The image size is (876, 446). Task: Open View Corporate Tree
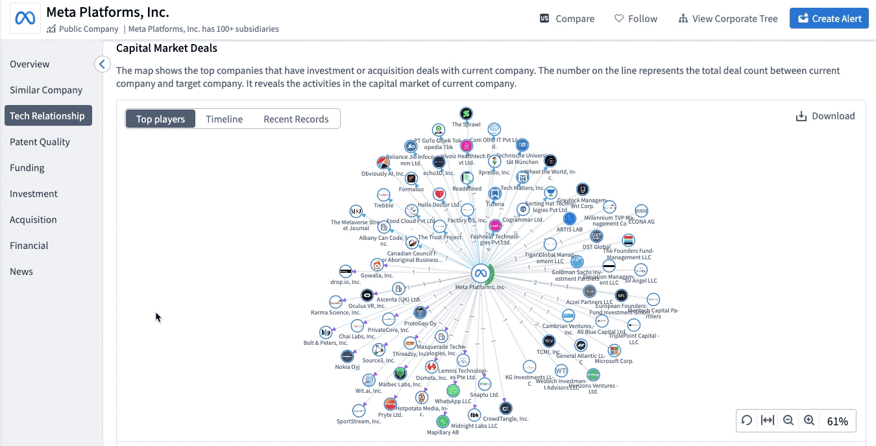(727, 19)
